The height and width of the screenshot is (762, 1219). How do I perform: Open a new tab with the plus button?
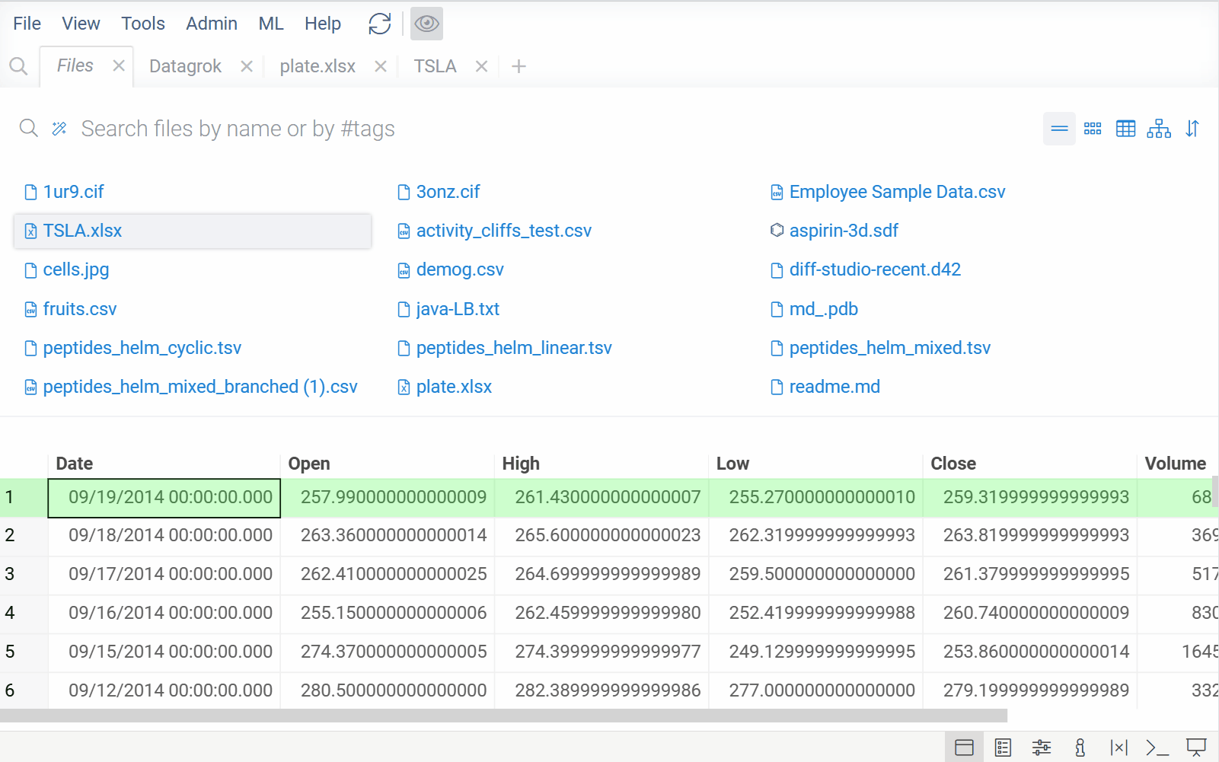click(x=519, y=66)
